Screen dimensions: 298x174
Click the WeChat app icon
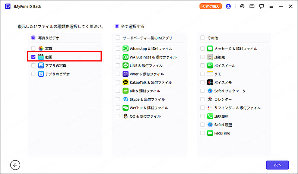coord(126,108)
